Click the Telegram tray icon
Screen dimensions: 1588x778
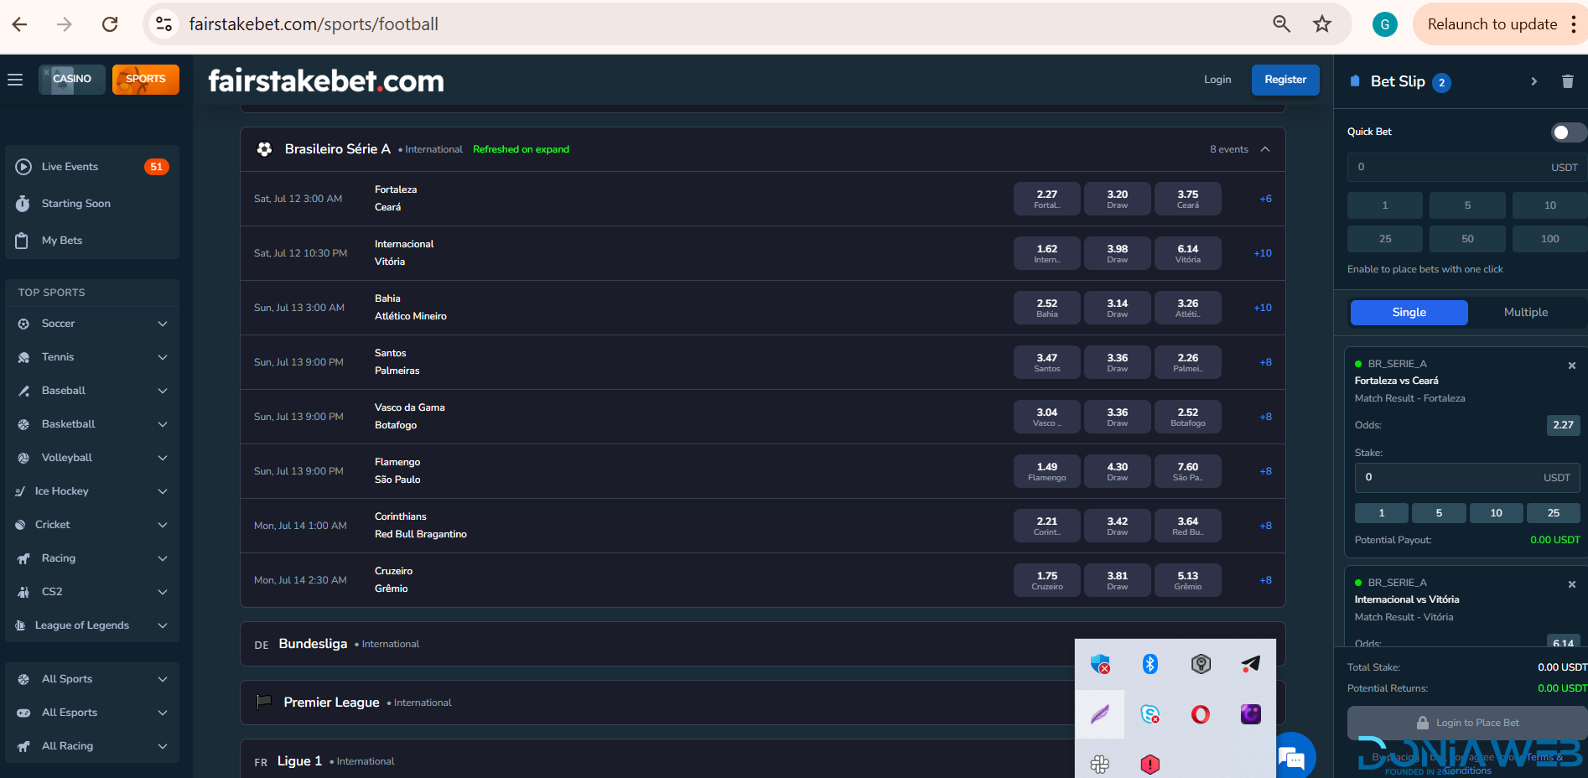coord(1250,664)
